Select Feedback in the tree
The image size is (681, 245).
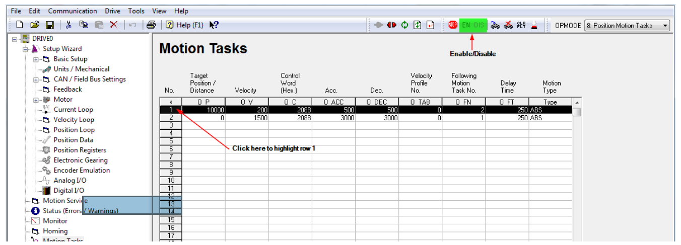tap(67, 89)
